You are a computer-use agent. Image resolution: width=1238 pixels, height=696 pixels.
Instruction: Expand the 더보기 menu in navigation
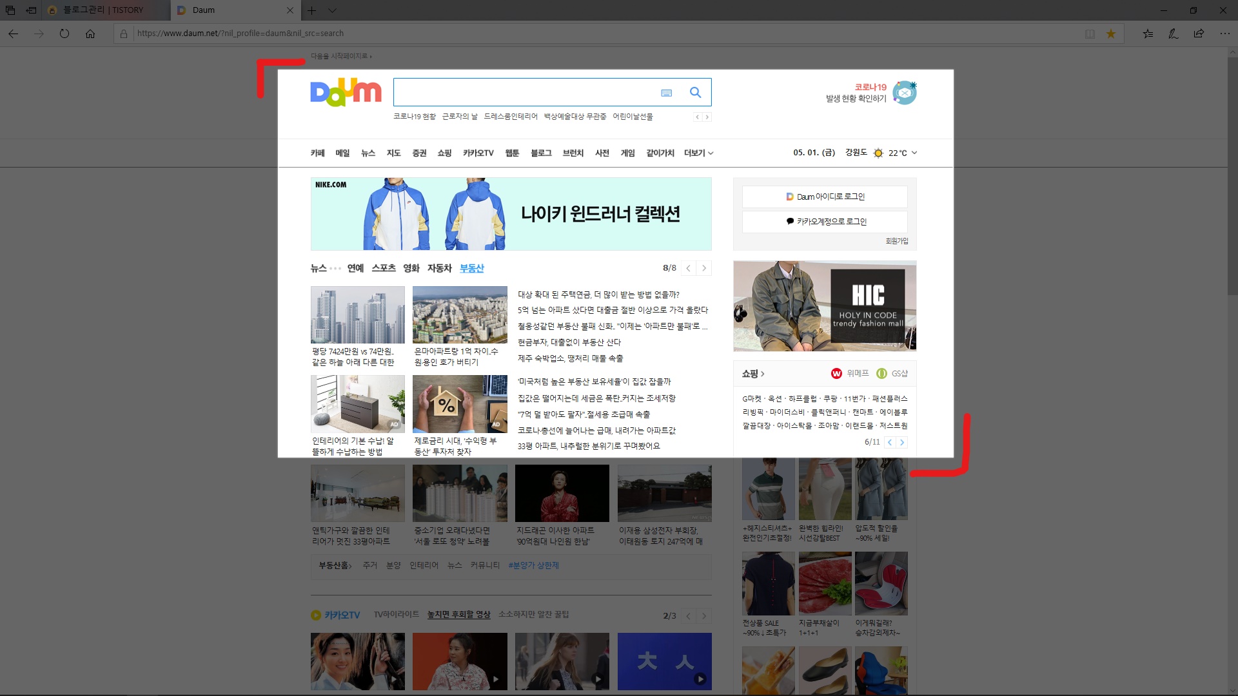pos(698,153)
